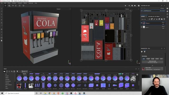Image resolution: width=169 pixels, height=95 pixels.
Task: Open 2D viewport Material display dropdown
Action: 132,9
